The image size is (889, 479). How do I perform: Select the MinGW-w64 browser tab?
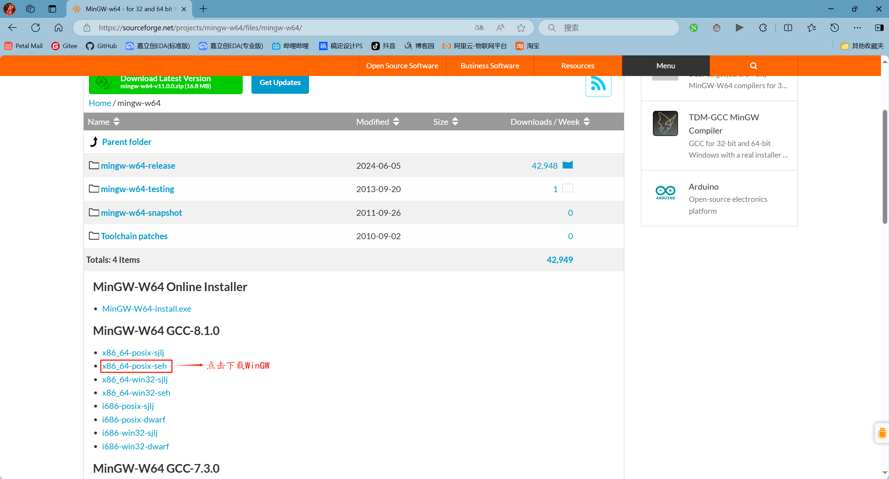point(129,9)
